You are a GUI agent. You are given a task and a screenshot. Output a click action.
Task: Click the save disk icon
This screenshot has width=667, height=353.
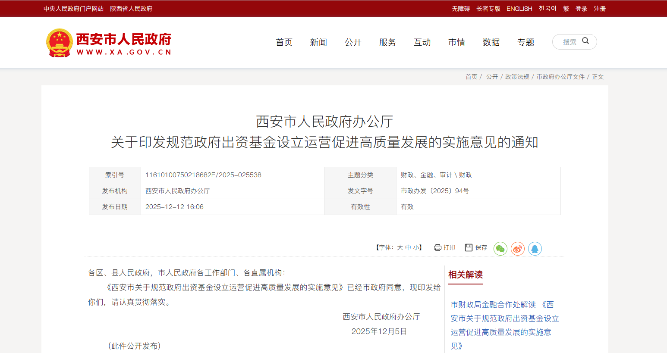(x=469, y=247)
